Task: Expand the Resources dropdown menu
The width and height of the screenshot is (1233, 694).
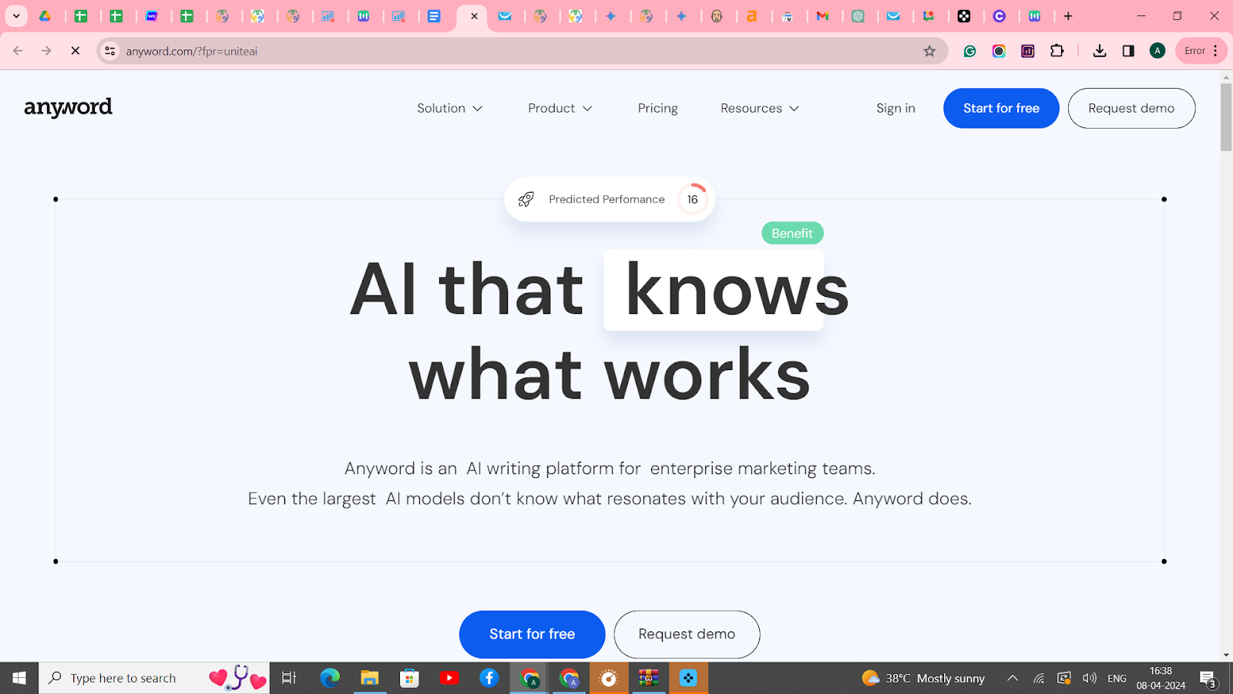Action: tap(760, 108)
